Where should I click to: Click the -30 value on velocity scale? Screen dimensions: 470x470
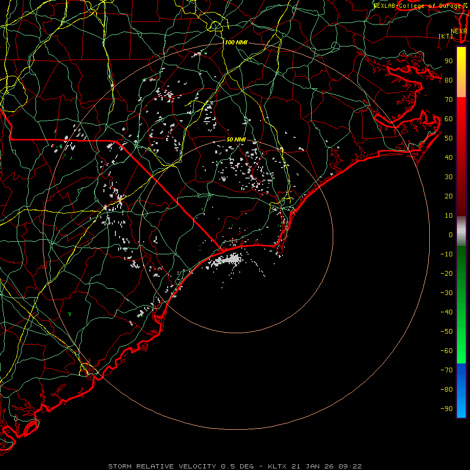coord(446,293)
